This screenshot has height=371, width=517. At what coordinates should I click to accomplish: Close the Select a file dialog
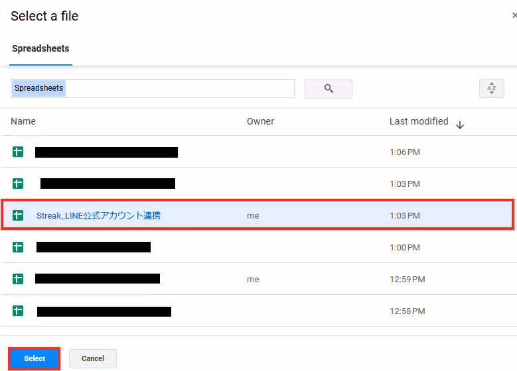point(514,15)
